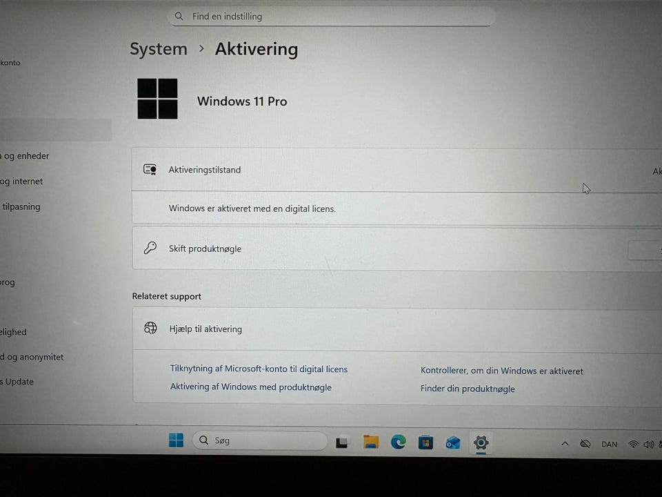This screenshot has height=497, width=662.
Task: Open Tilknytning af Microsoft-konto til digital licens
Action: pyautogui.click(x=259, y=369)
